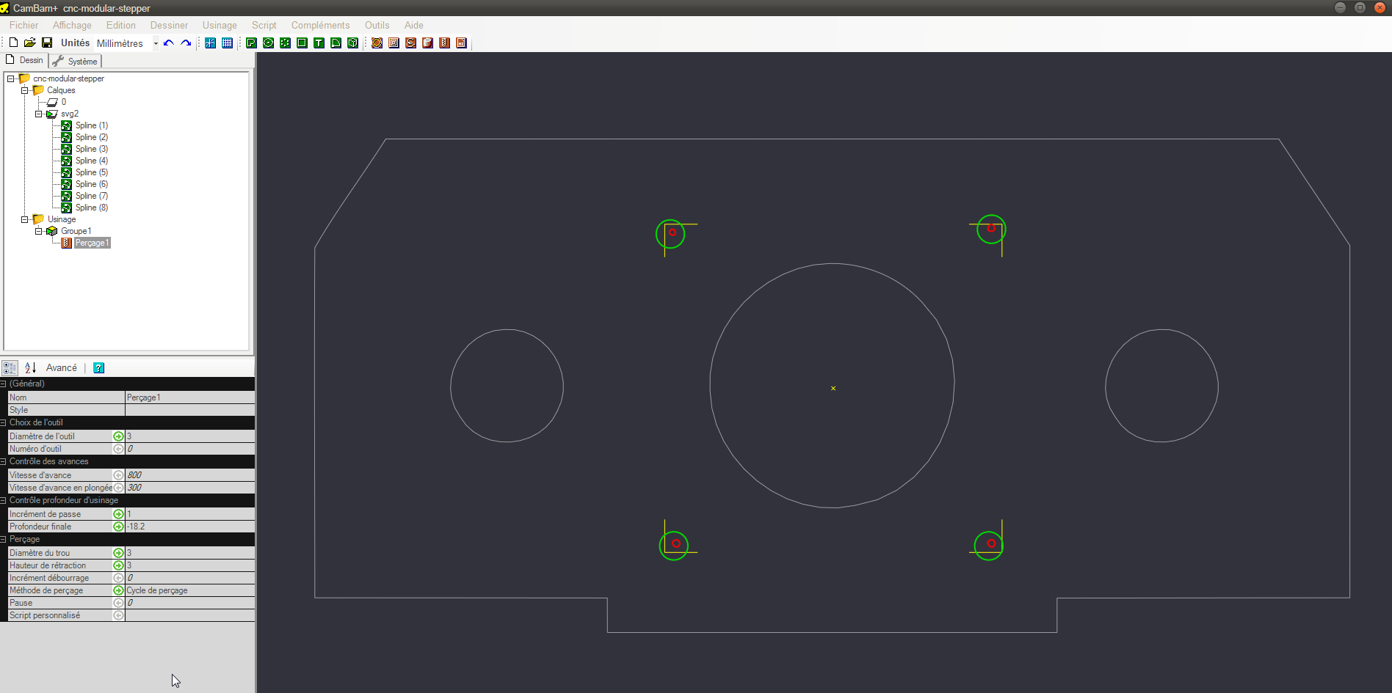Create a new Perçage machining operation
The width and height of the screenshot is (1392, 693).
point(443,43)
